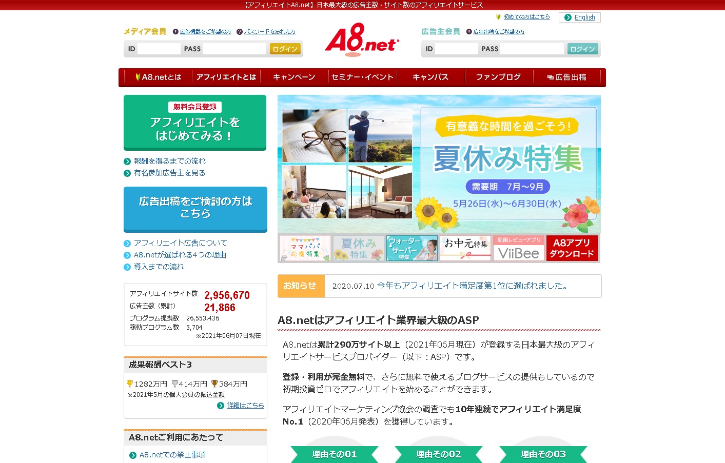Screen dimensions: 725x463
Task: Open the アフィリエイトとは menu item
Action: point(226,77)
